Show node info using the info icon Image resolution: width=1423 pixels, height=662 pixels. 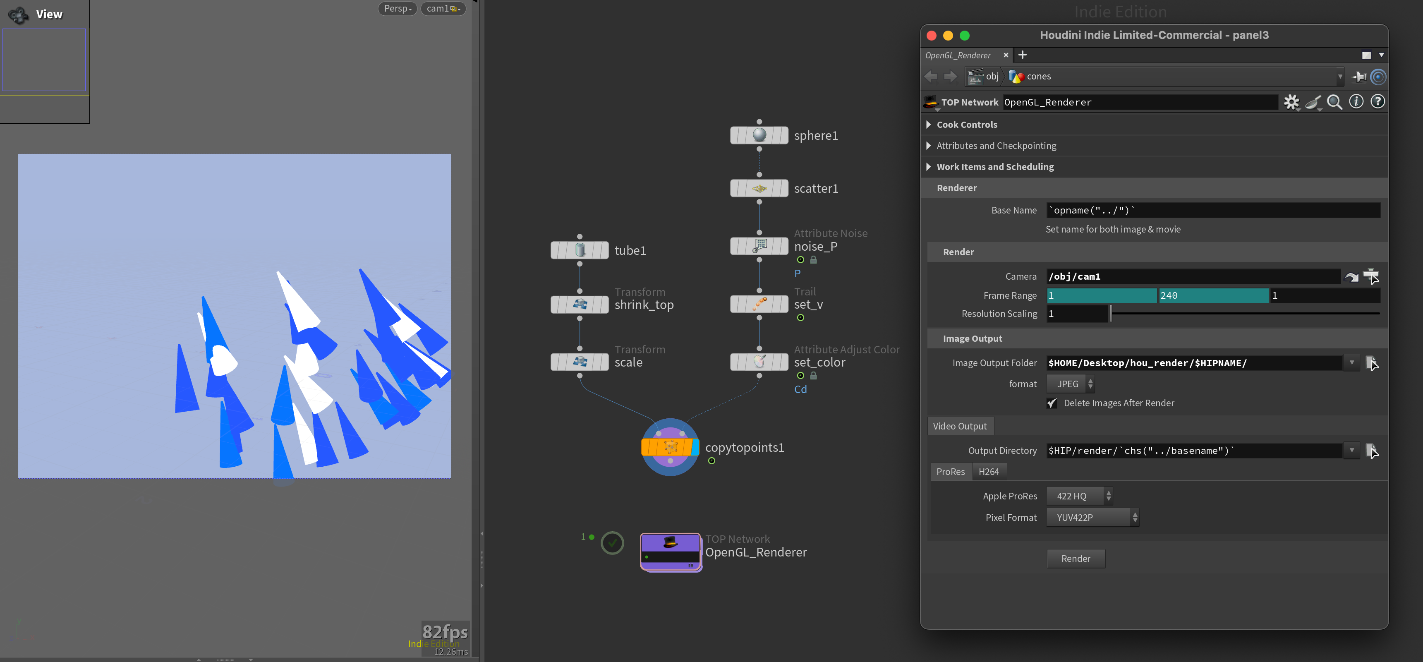point(1356,102)
